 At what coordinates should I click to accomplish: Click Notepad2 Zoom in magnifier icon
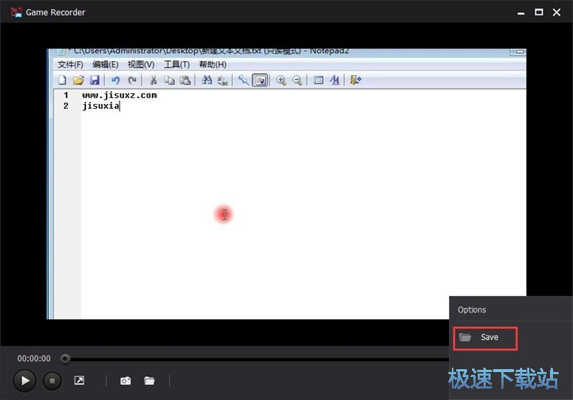pyautogui.click(x=281, y=80)
